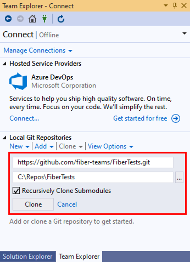
Task: Click the repository URL input field
Action: click(93, 162)
